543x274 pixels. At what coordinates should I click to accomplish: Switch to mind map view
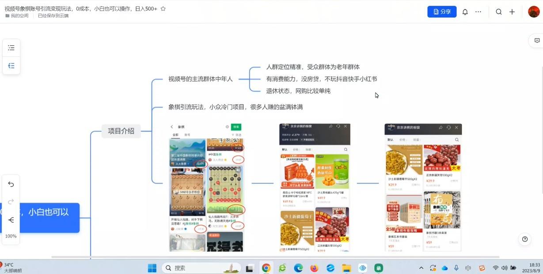coord(11,66)
